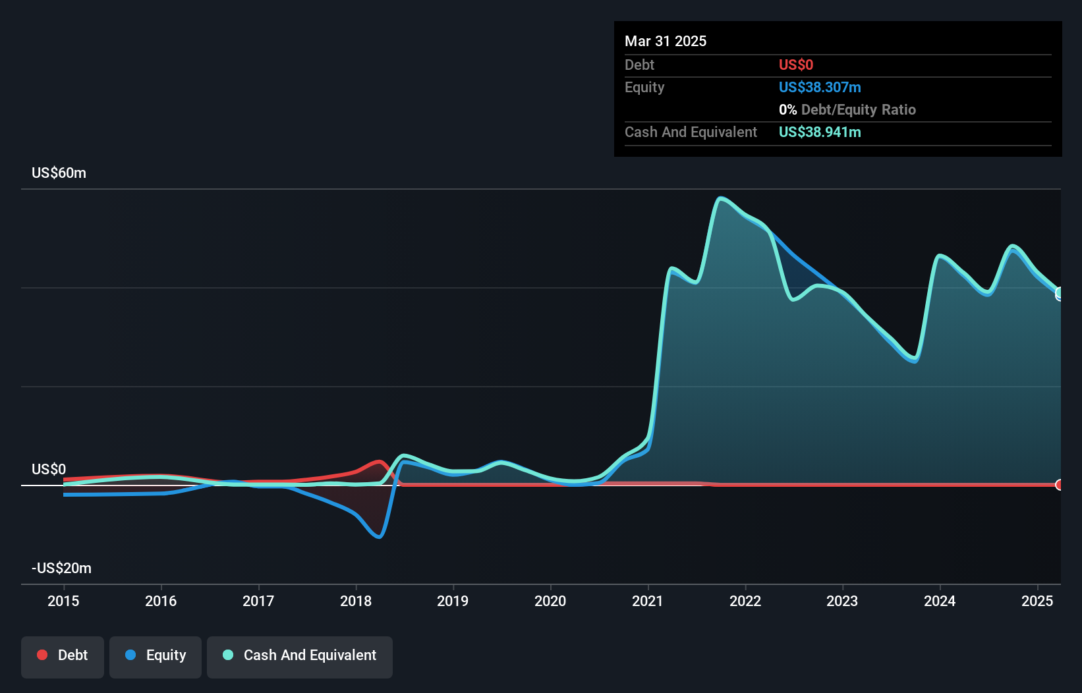The width and height of the screenshot is (1082, 693).
Task: Click the 2023 x-axis label
Action: tap(842, 601)
